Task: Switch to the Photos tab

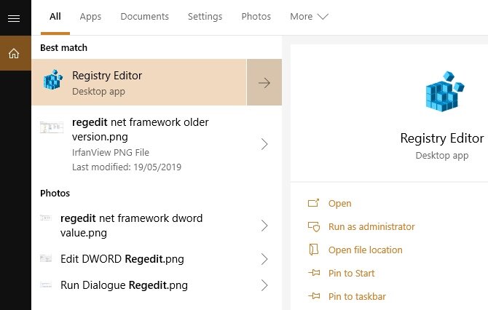Action: 256,17
